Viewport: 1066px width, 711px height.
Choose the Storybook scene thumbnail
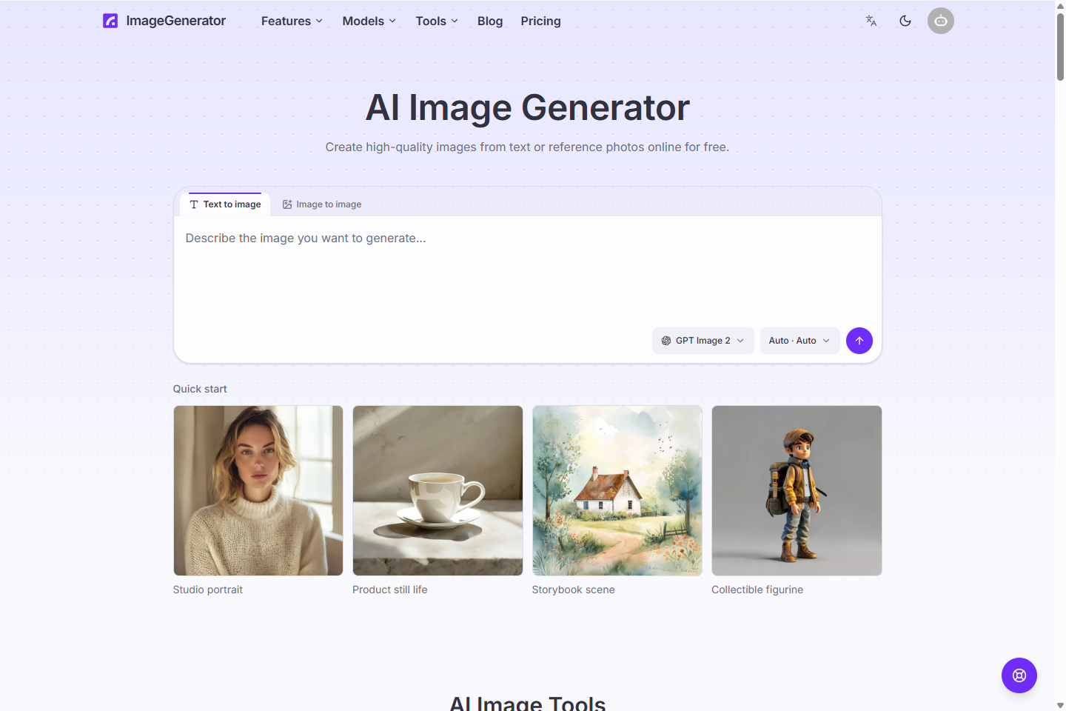(x=617, y=490)
